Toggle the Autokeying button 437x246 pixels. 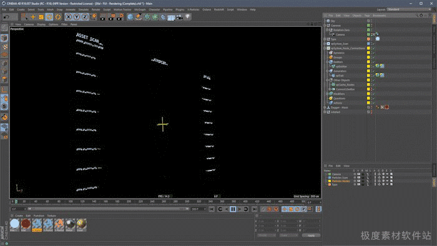pos(269,209)
